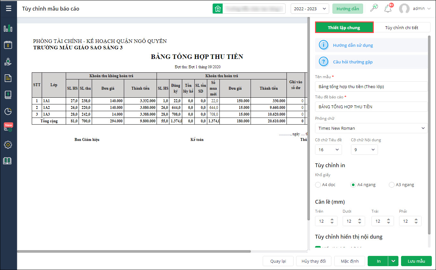Viewport: 436px width, 270px height.
Task: Select the Thiết lập chung tab
Action: (x=344, y=28)
